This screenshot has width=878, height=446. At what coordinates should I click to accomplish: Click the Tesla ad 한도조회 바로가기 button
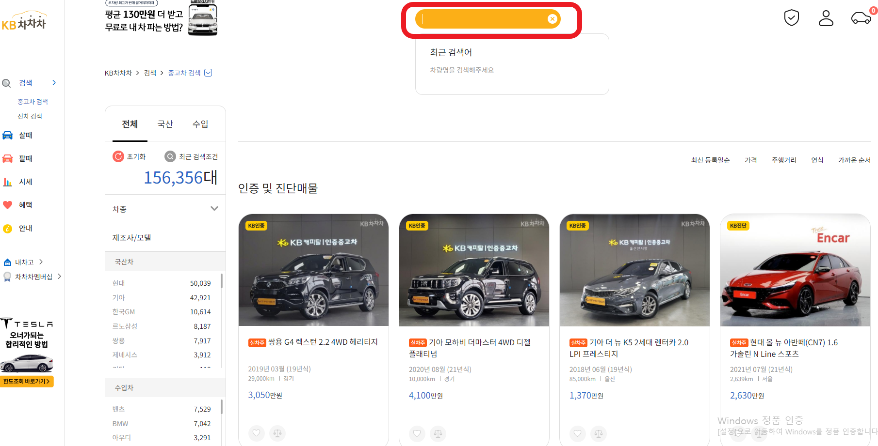click(x=27, y=382)
